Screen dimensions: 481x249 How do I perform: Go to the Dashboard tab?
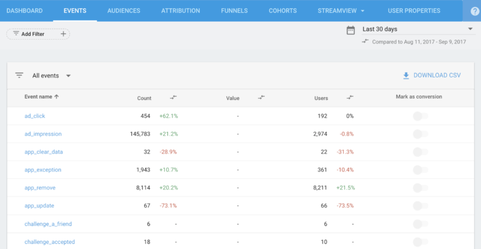point(24,11)
